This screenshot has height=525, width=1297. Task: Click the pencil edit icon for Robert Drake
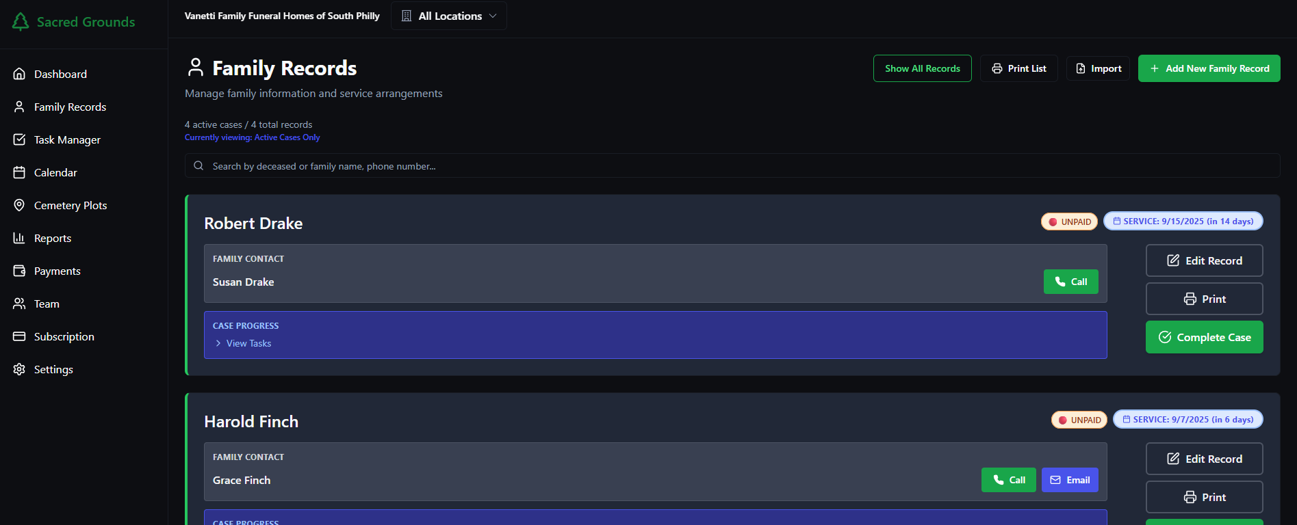coord(1173,260)
